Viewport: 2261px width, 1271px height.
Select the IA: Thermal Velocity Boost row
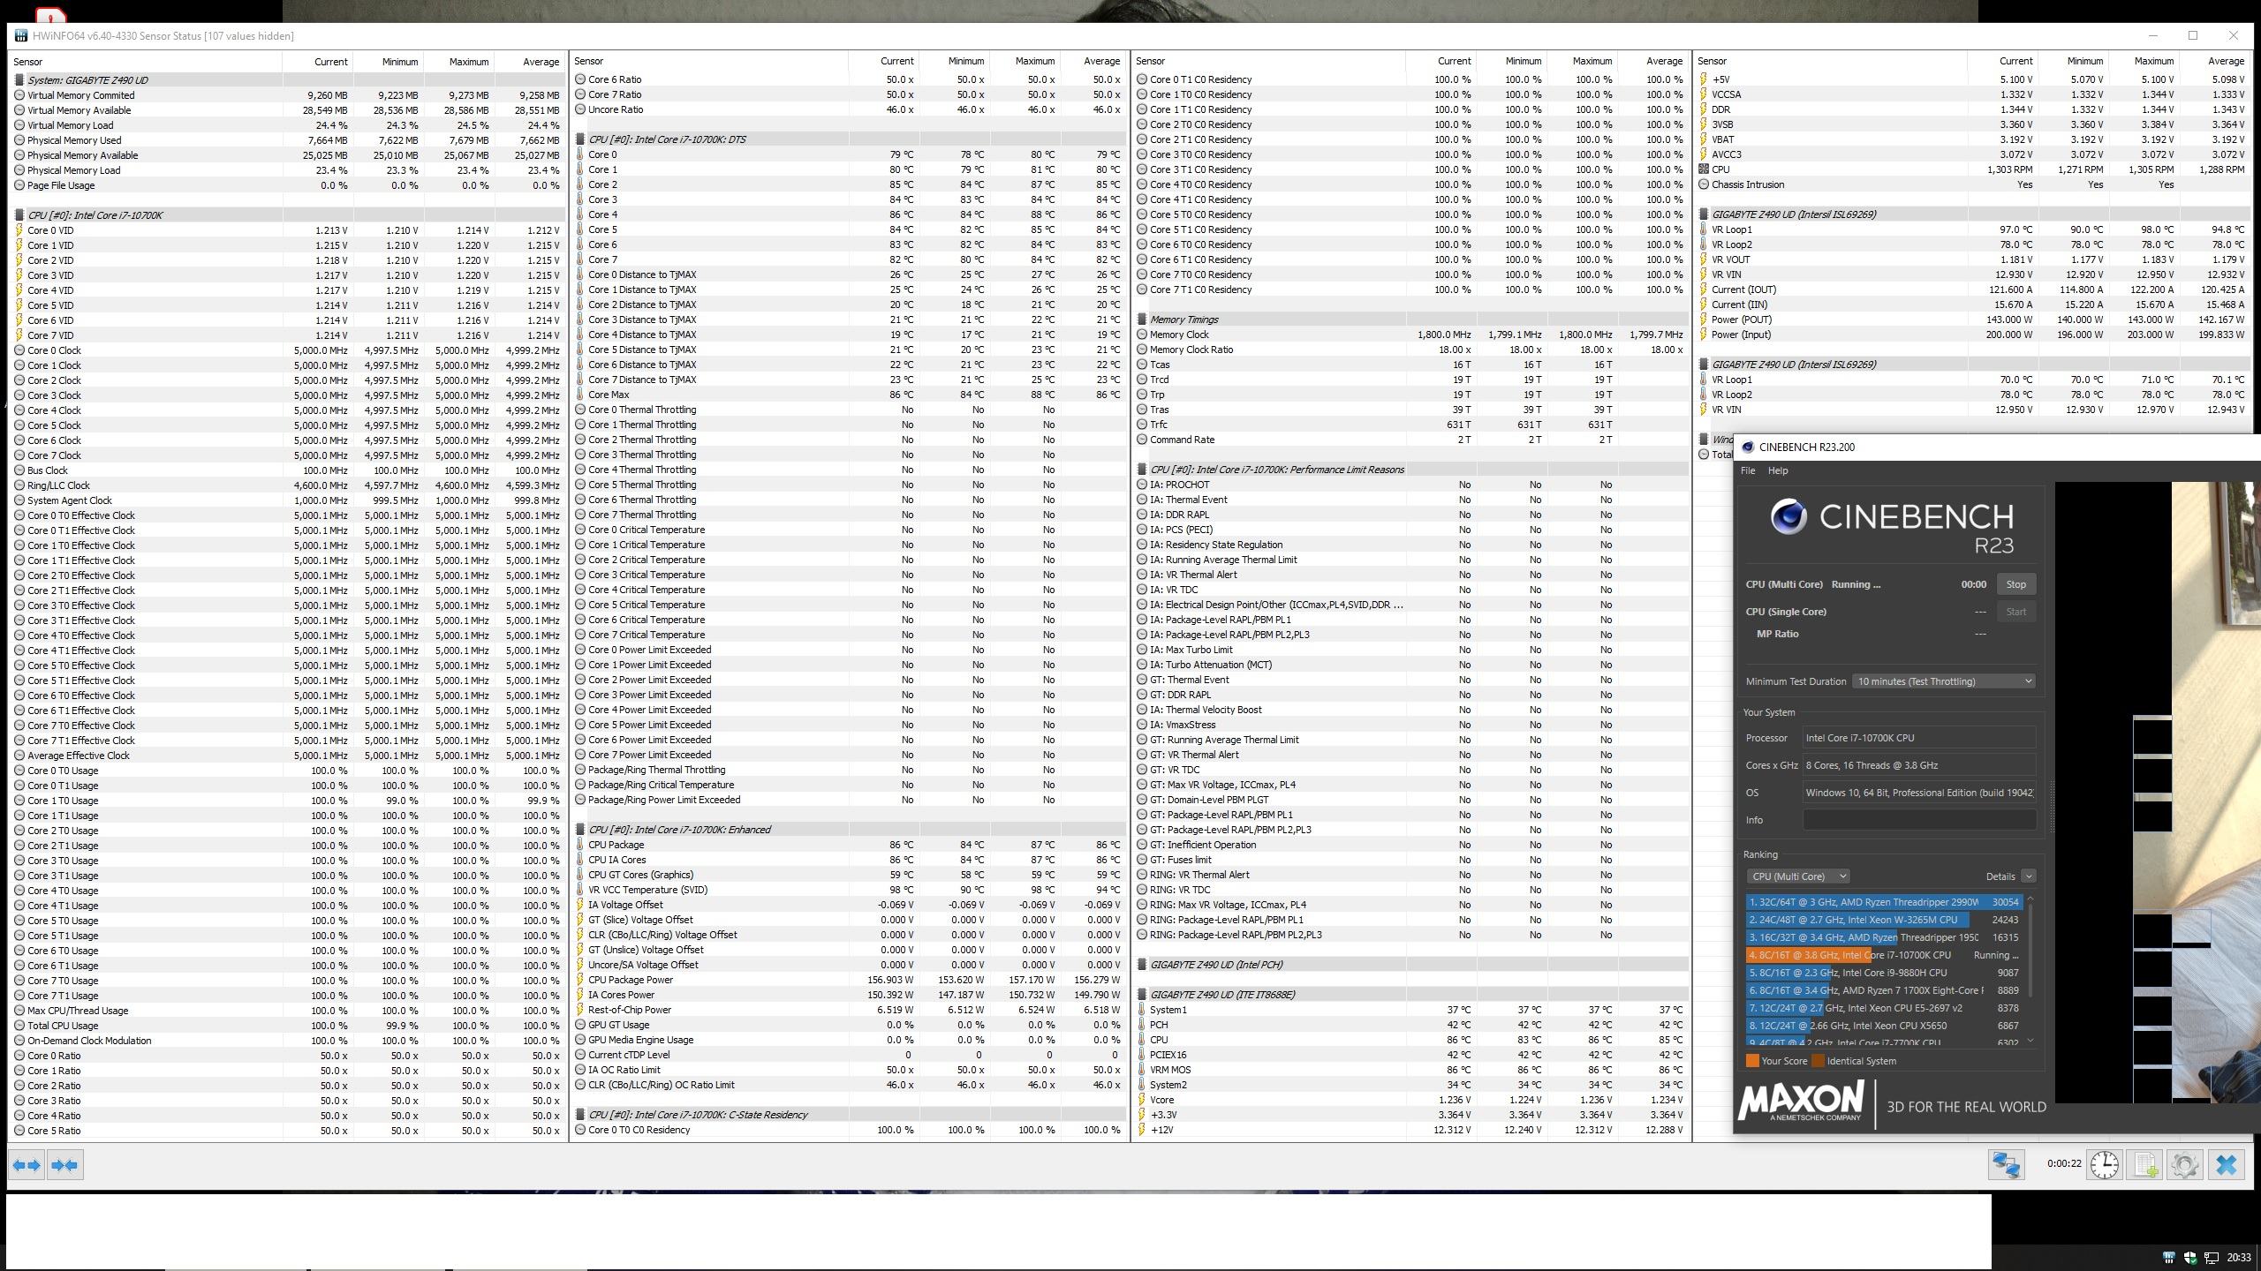(1411, 710)
